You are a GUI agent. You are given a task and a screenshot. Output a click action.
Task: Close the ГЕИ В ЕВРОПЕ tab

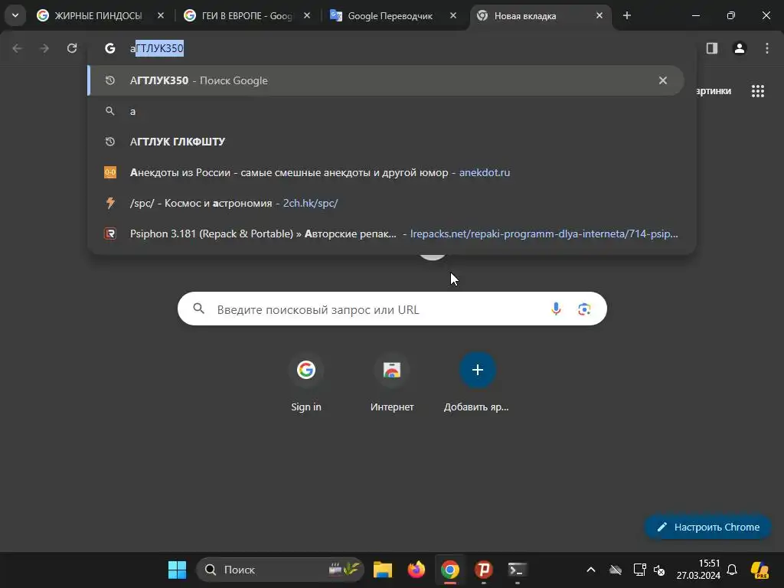[x=307, y=15]
